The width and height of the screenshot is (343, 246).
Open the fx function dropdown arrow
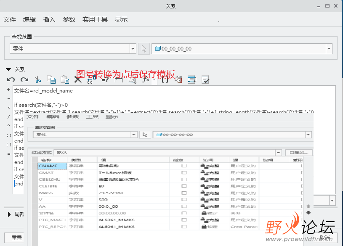[x=154, y=80]
